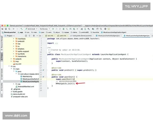Select MainActivity class in tree

click(x=26, y=77)
